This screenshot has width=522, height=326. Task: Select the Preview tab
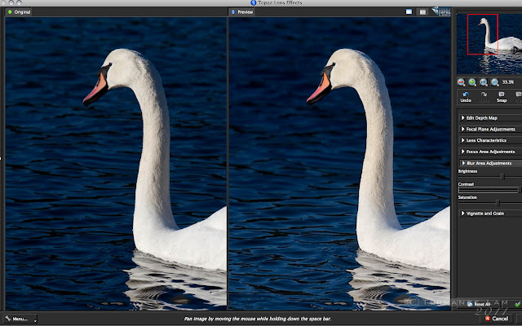point(242,12)
